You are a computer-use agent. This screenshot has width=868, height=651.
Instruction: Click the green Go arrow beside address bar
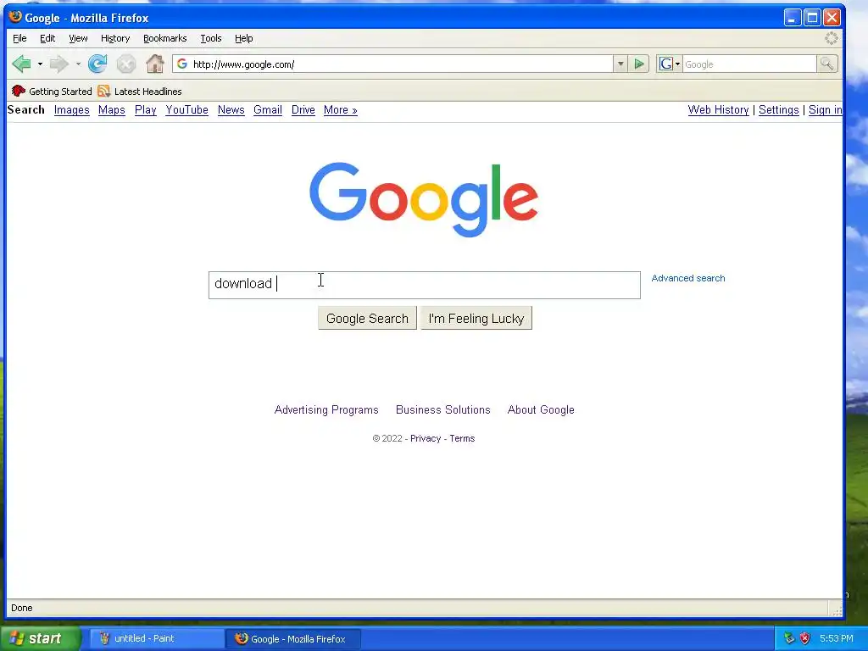click(x=639, y=64)
